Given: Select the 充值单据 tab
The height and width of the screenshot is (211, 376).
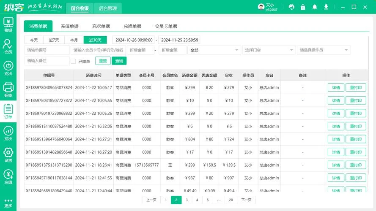Looking at the screenshot, I should [x=69, y=26].
